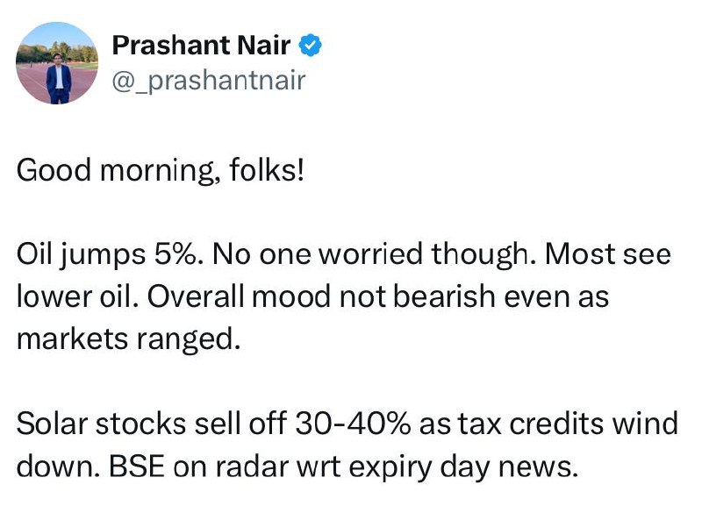Click the phrase 'Most see lower oil.'
Image resolution: width=702 pixels, height=513 pixels.
pyautogui.click(x=344, y=275)
